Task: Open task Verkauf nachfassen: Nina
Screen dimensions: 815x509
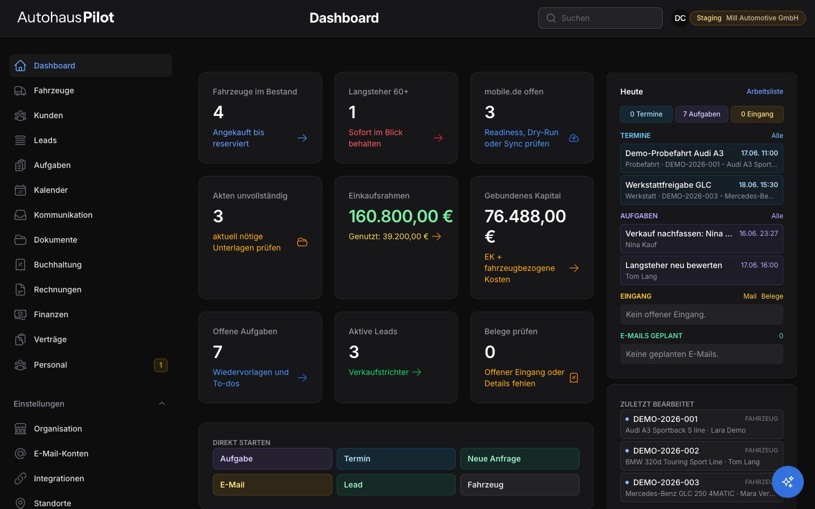Action: pyautogui.click(x=702, y=239)
